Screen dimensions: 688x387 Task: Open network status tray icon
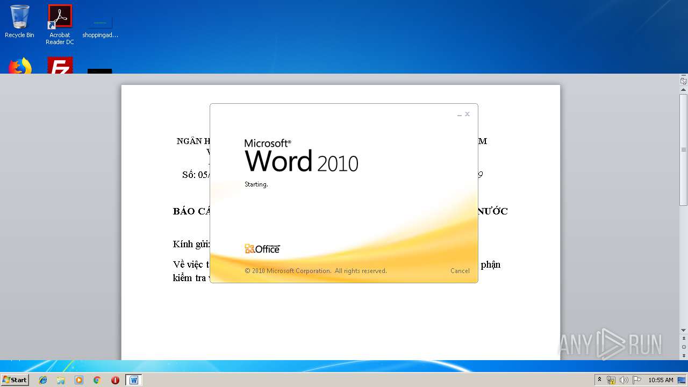pos(611,380)
